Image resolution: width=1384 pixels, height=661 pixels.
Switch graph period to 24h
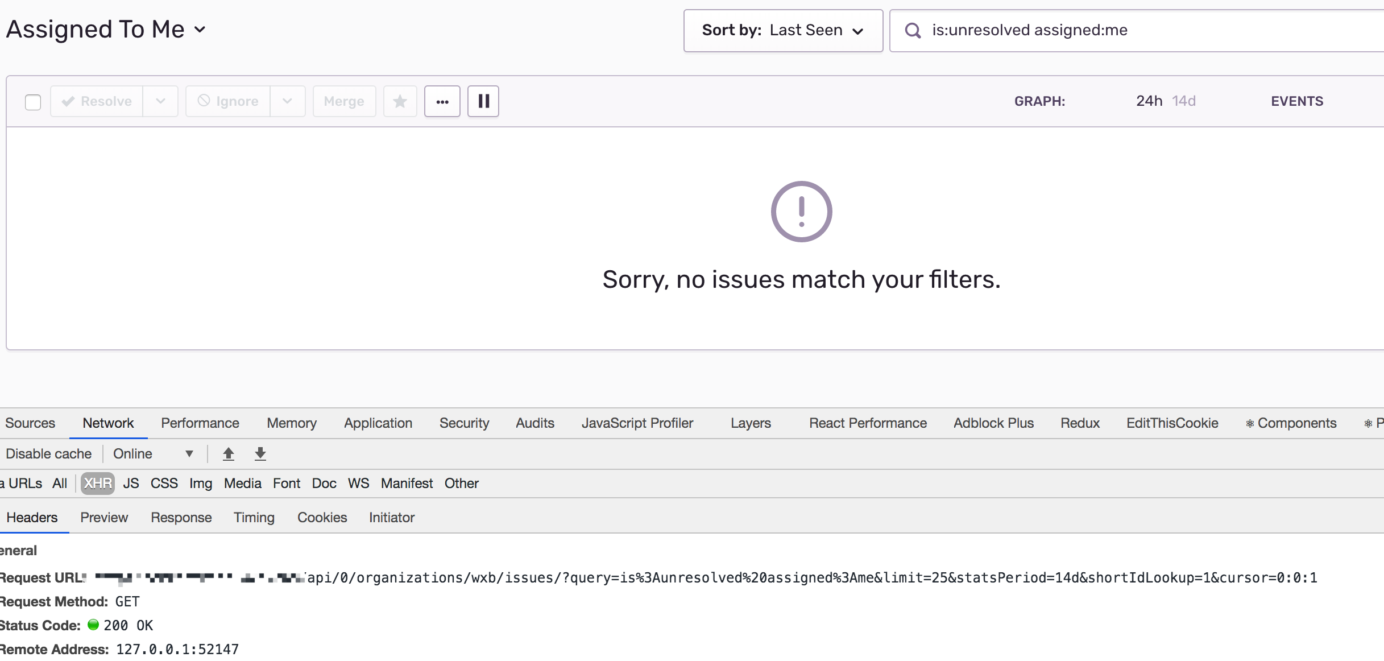1149,101
